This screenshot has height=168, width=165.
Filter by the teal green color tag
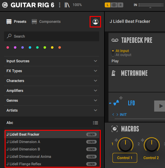point(37,47)
